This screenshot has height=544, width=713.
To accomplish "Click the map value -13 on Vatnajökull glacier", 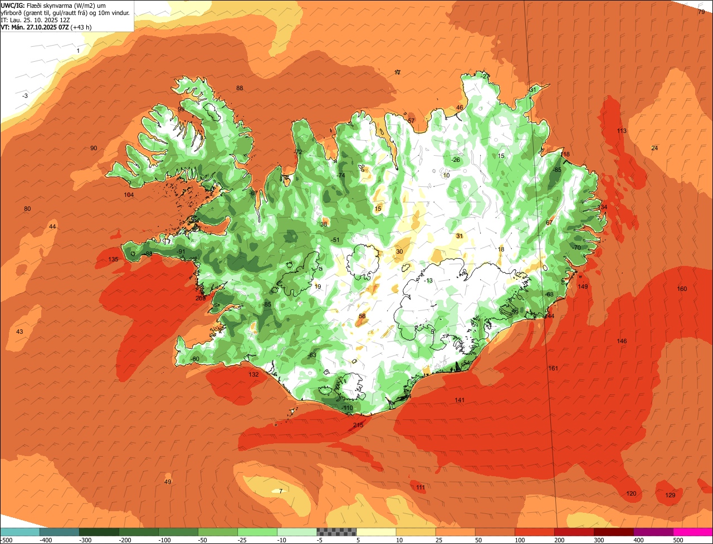I will pos(428,281).
